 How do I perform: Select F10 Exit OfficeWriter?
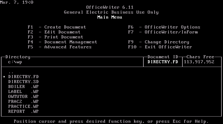(x=160, y=47)
